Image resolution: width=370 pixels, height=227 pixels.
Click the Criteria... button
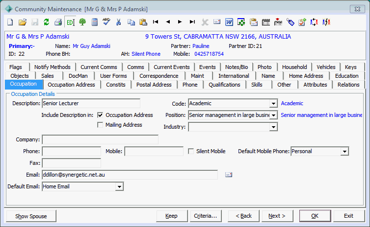[x=206, y=216]
